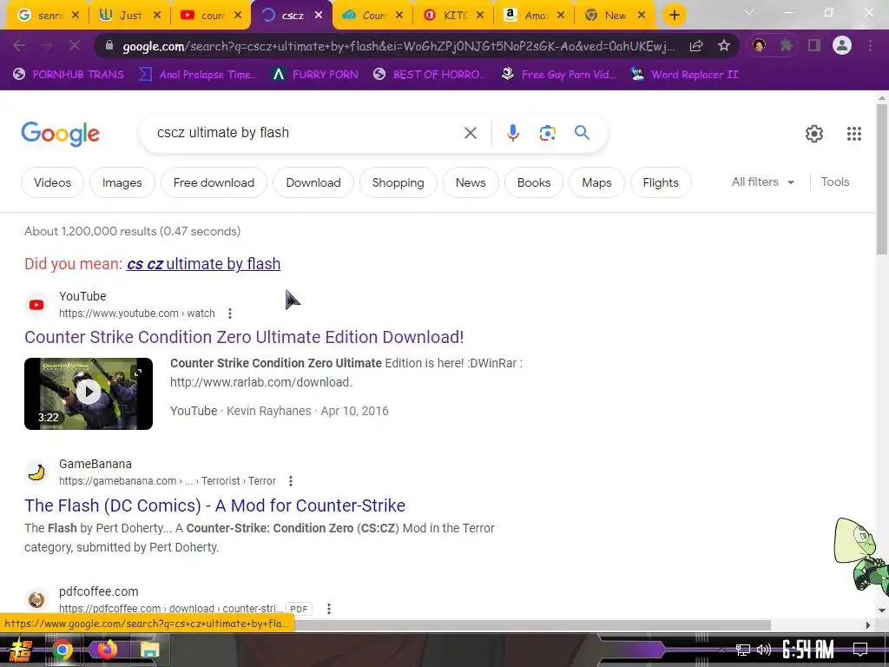Switch to the KITC tab
889x667 pixels.
pyautogui.click(x=453, y=16)
